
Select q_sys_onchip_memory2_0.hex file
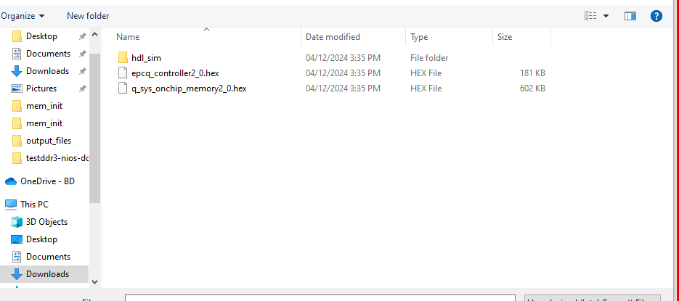click(189, 88)
